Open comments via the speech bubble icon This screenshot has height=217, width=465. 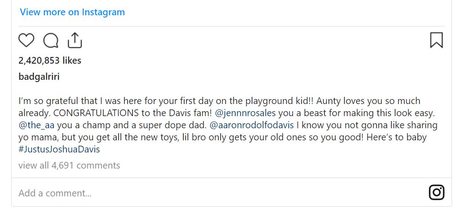[51, 40]
